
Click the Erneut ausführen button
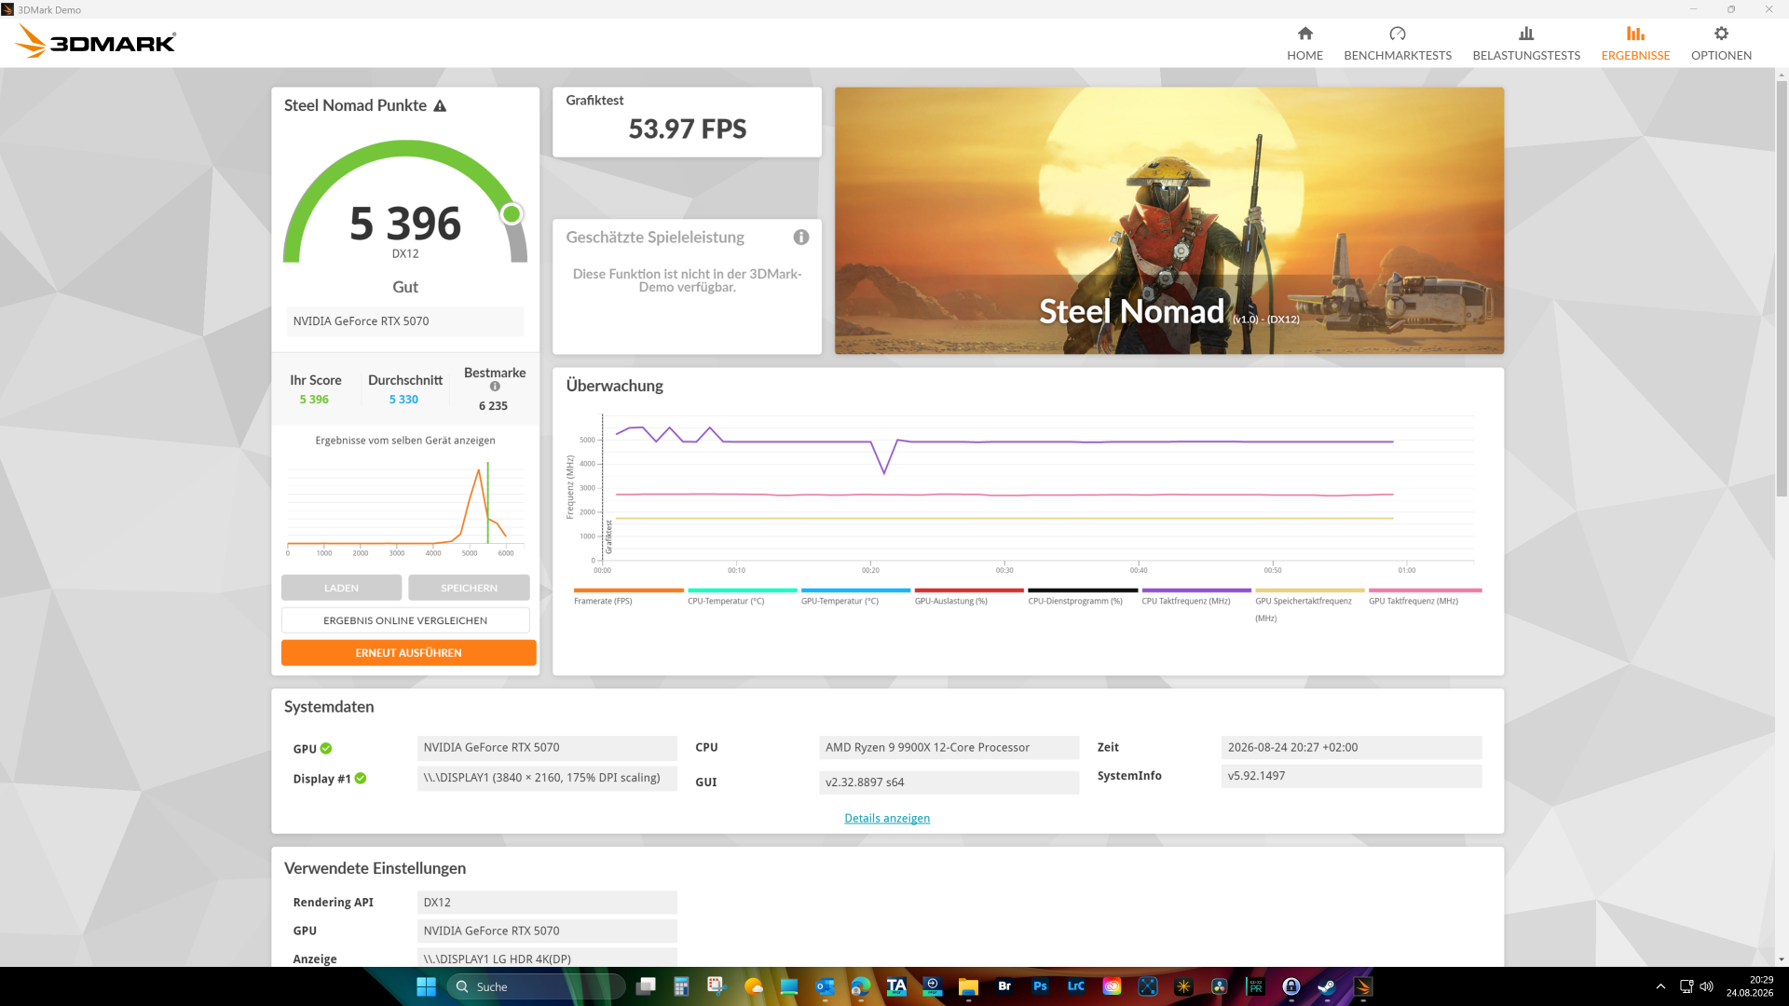coord(408,653)
